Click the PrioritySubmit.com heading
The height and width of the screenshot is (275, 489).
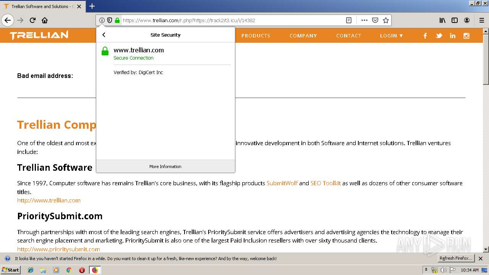click(60, 216)
